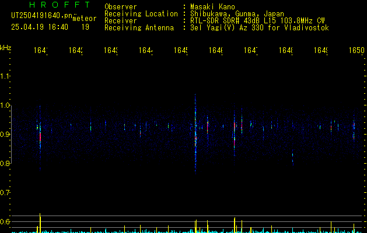Click the 0.6 frequency axis label
This screenshot has height=233, width=367.
5,221
